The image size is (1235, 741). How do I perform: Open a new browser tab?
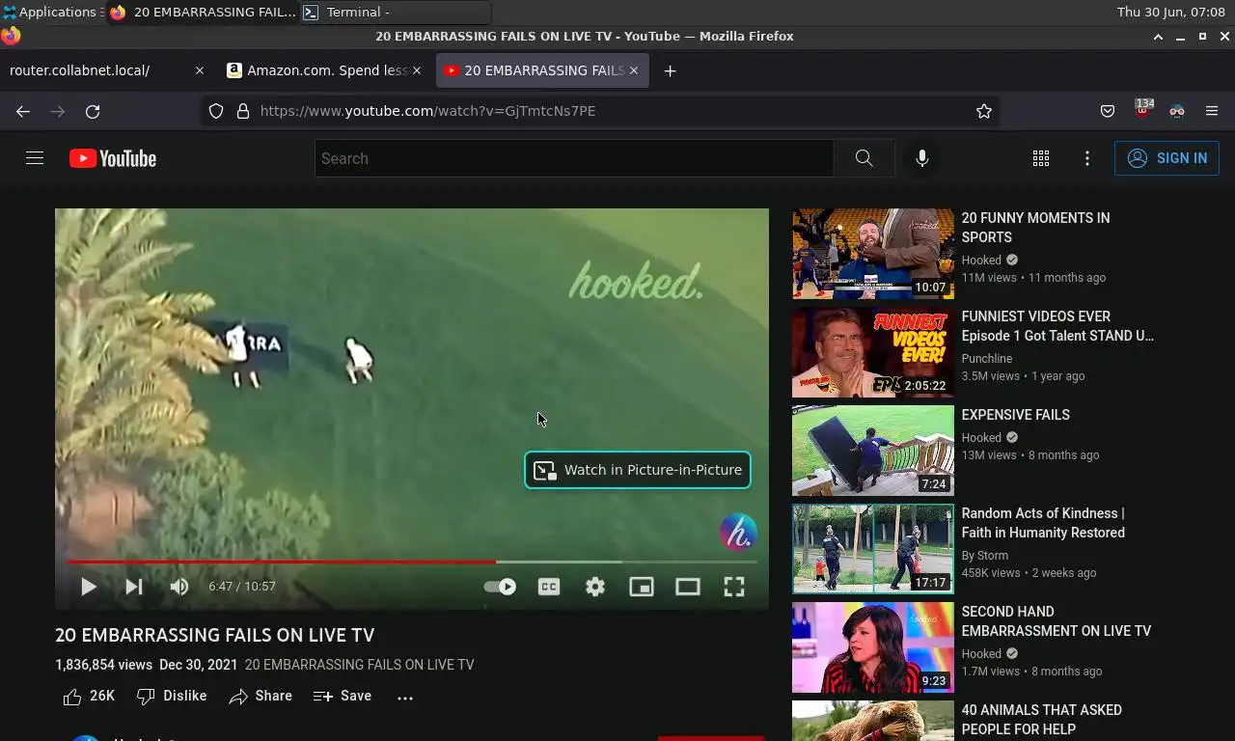670,70
